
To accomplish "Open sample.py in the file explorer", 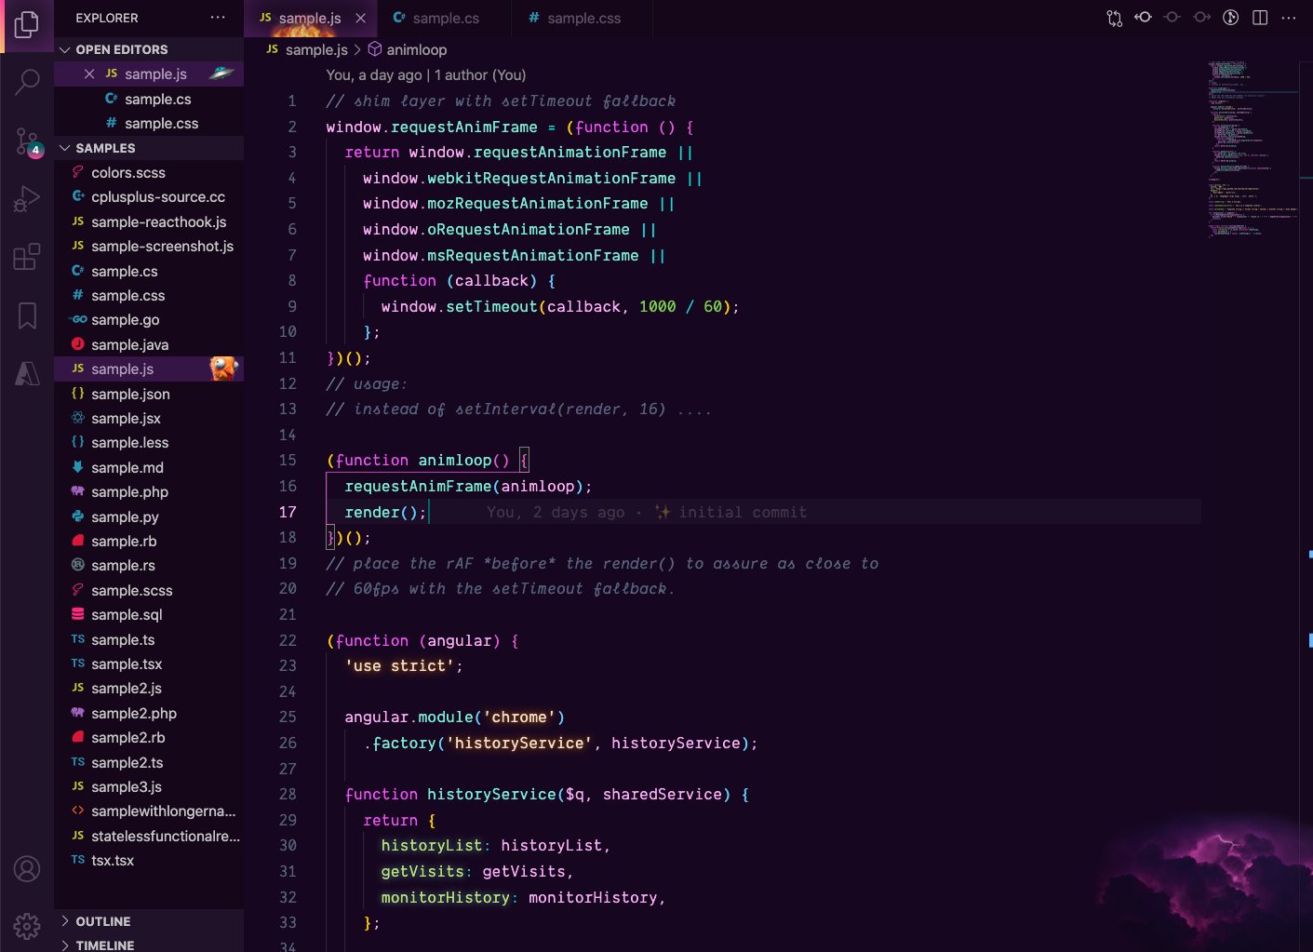I will (125, 516).
